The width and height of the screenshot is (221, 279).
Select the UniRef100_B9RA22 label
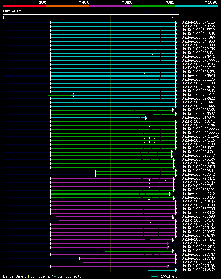198,98
